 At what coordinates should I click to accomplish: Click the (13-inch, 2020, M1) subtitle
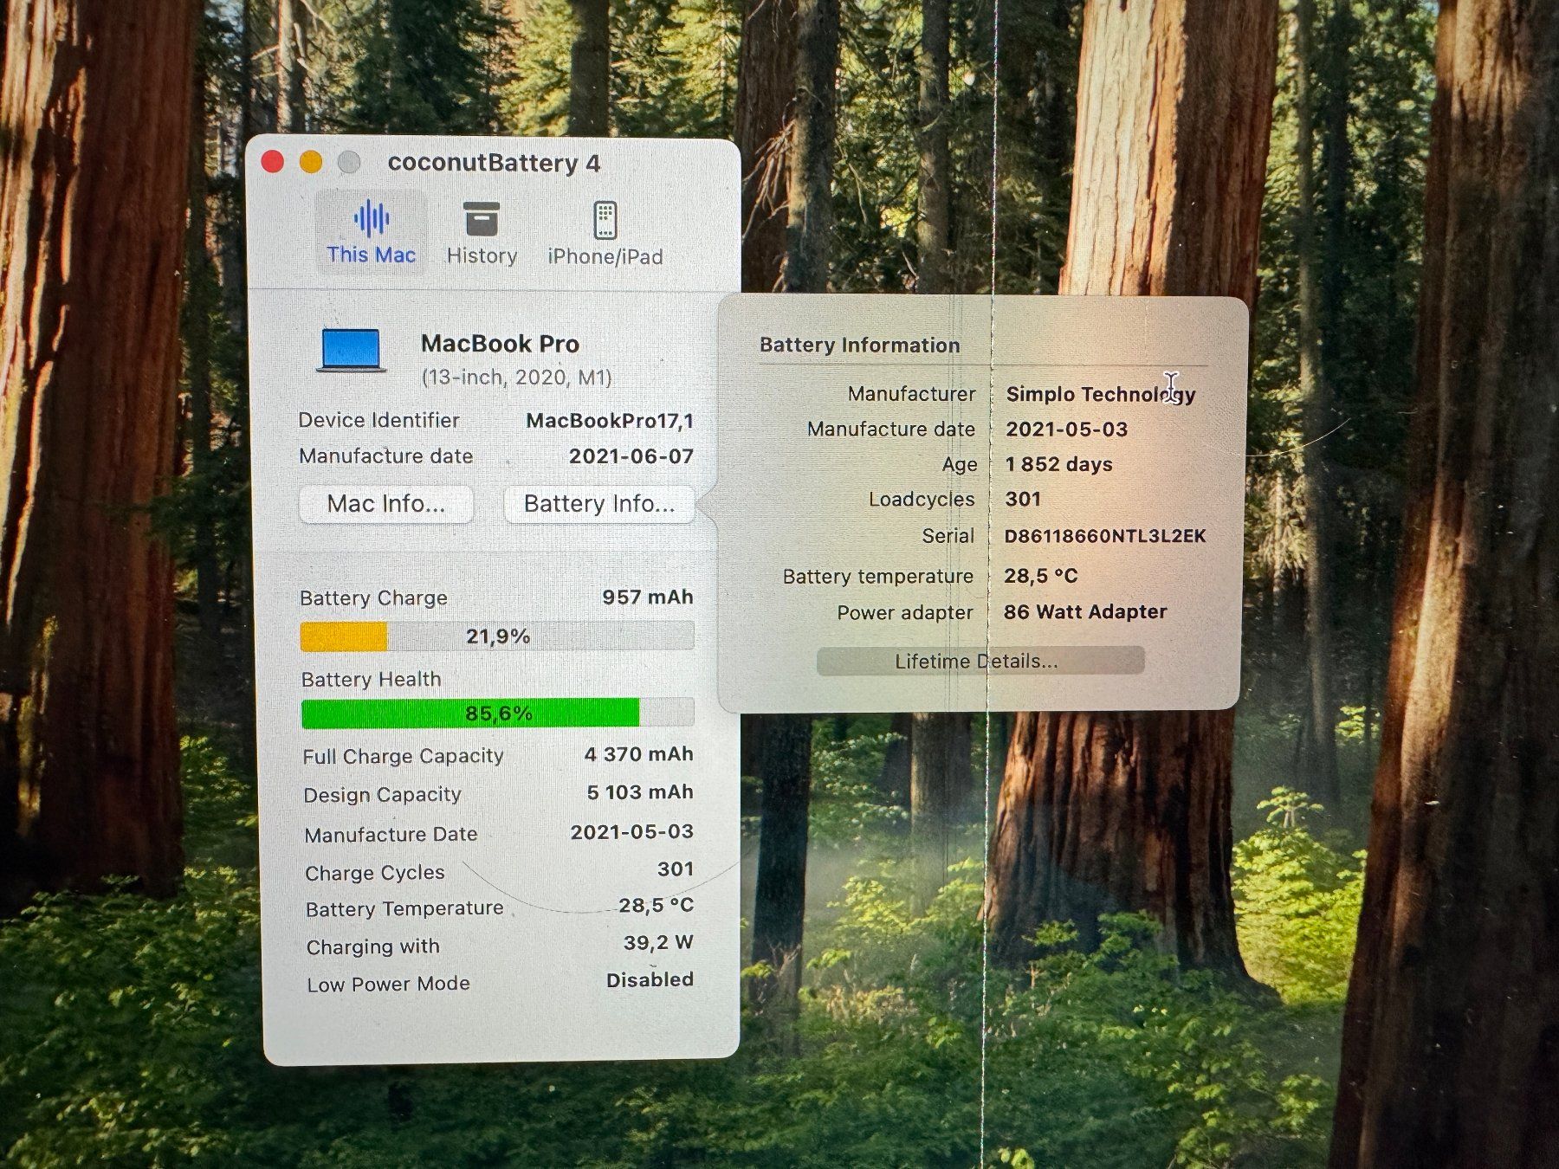click(x=517, y=378)
